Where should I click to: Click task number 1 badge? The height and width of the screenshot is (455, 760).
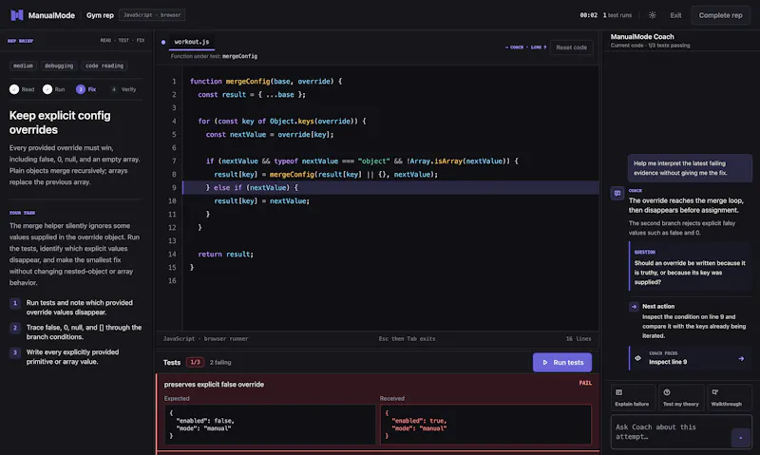tap(15, 303)
